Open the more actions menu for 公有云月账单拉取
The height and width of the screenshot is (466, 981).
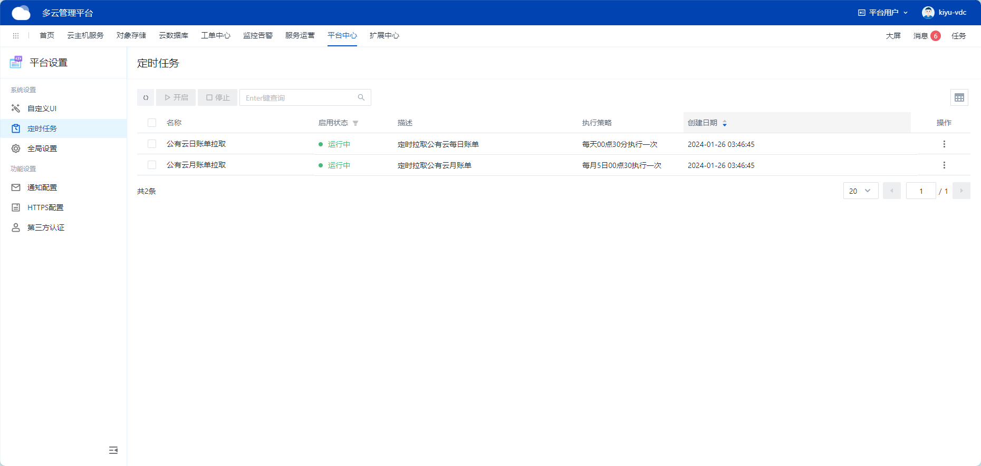[x=944, y=165]
